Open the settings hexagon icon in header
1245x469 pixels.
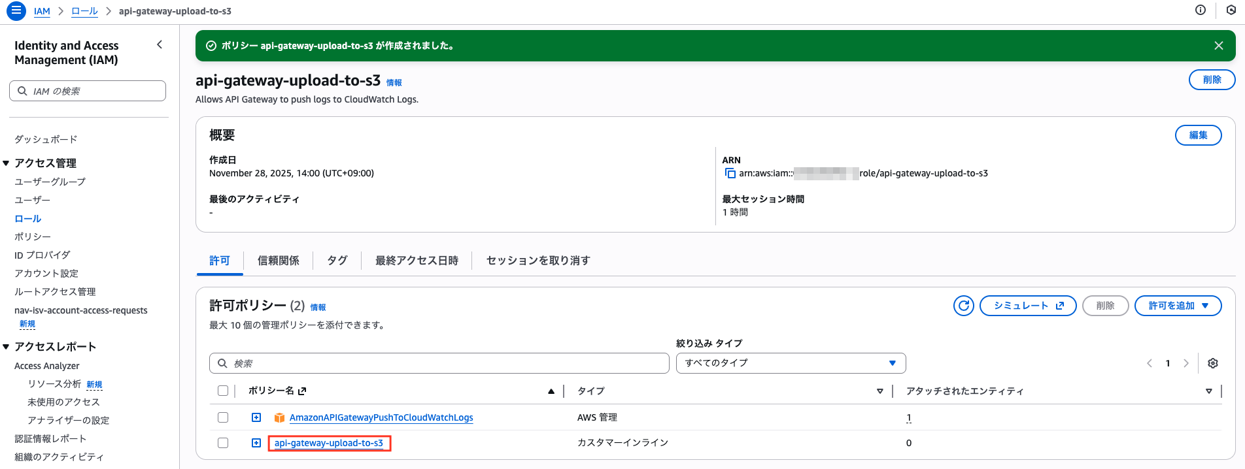coord(1231,10)
